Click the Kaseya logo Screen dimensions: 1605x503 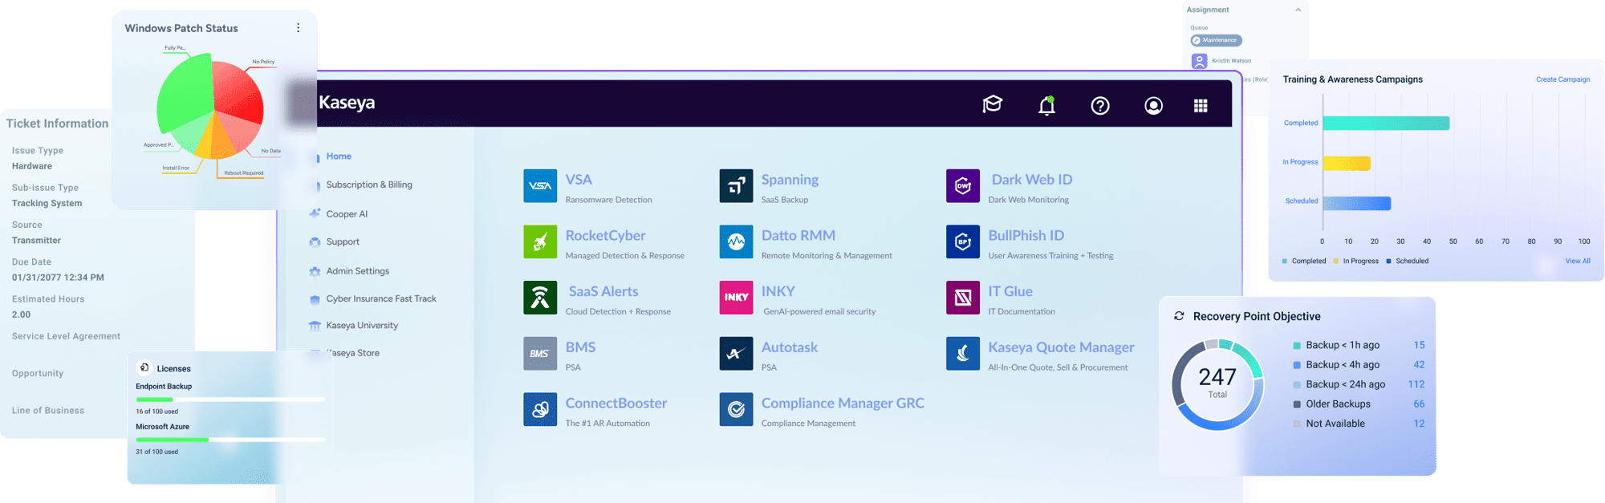[x=347, y=103]
